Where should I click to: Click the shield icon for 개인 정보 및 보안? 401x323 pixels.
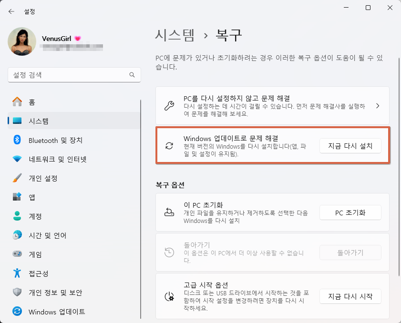(x=17, y=292)
